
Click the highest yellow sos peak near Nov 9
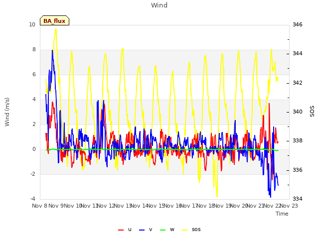tap(56, 29)
